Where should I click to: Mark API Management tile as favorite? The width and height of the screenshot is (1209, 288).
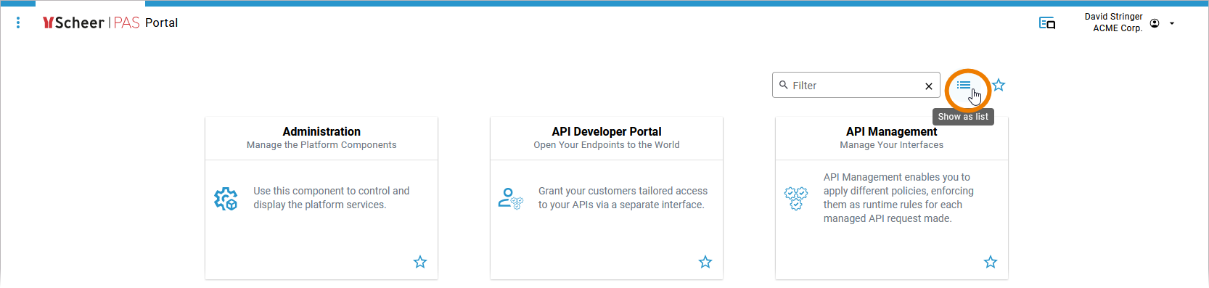pyautogui.click(x=991, y=262)
